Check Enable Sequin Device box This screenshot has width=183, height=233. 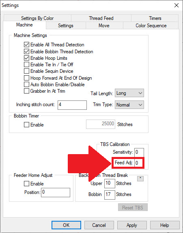[x=26, y=71]
